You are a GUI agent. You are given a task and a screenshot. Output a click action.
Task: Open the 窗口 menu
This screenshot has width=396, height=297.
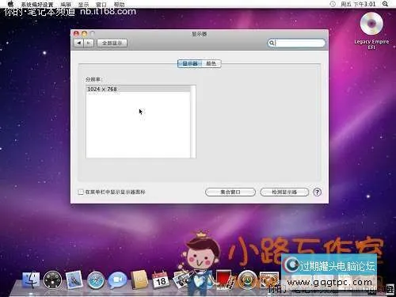101,5
